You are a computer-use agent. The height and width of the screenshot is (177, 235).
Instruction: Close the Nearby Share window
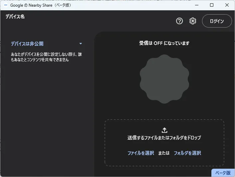click(x=227, y=5)
